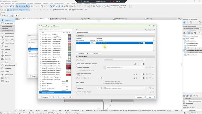Open the Файл menu
This screenshot has width=202, height=114.
pyautogui.click(x=2, y=3)
